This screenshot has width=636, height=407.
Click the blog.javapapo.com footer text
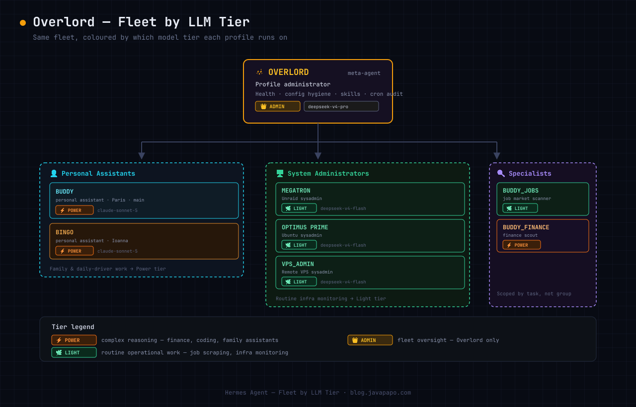381,393
